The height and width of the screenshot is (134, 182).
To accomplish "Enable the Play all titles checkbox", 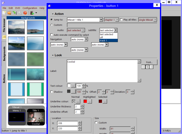I will click(121, 20).
